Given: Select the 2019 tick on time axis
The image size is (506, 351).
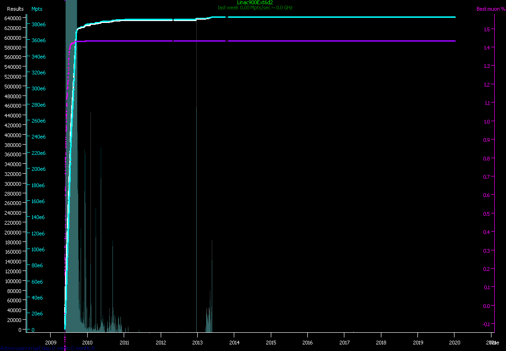Looking at the screenshot, I should (417, 343).
